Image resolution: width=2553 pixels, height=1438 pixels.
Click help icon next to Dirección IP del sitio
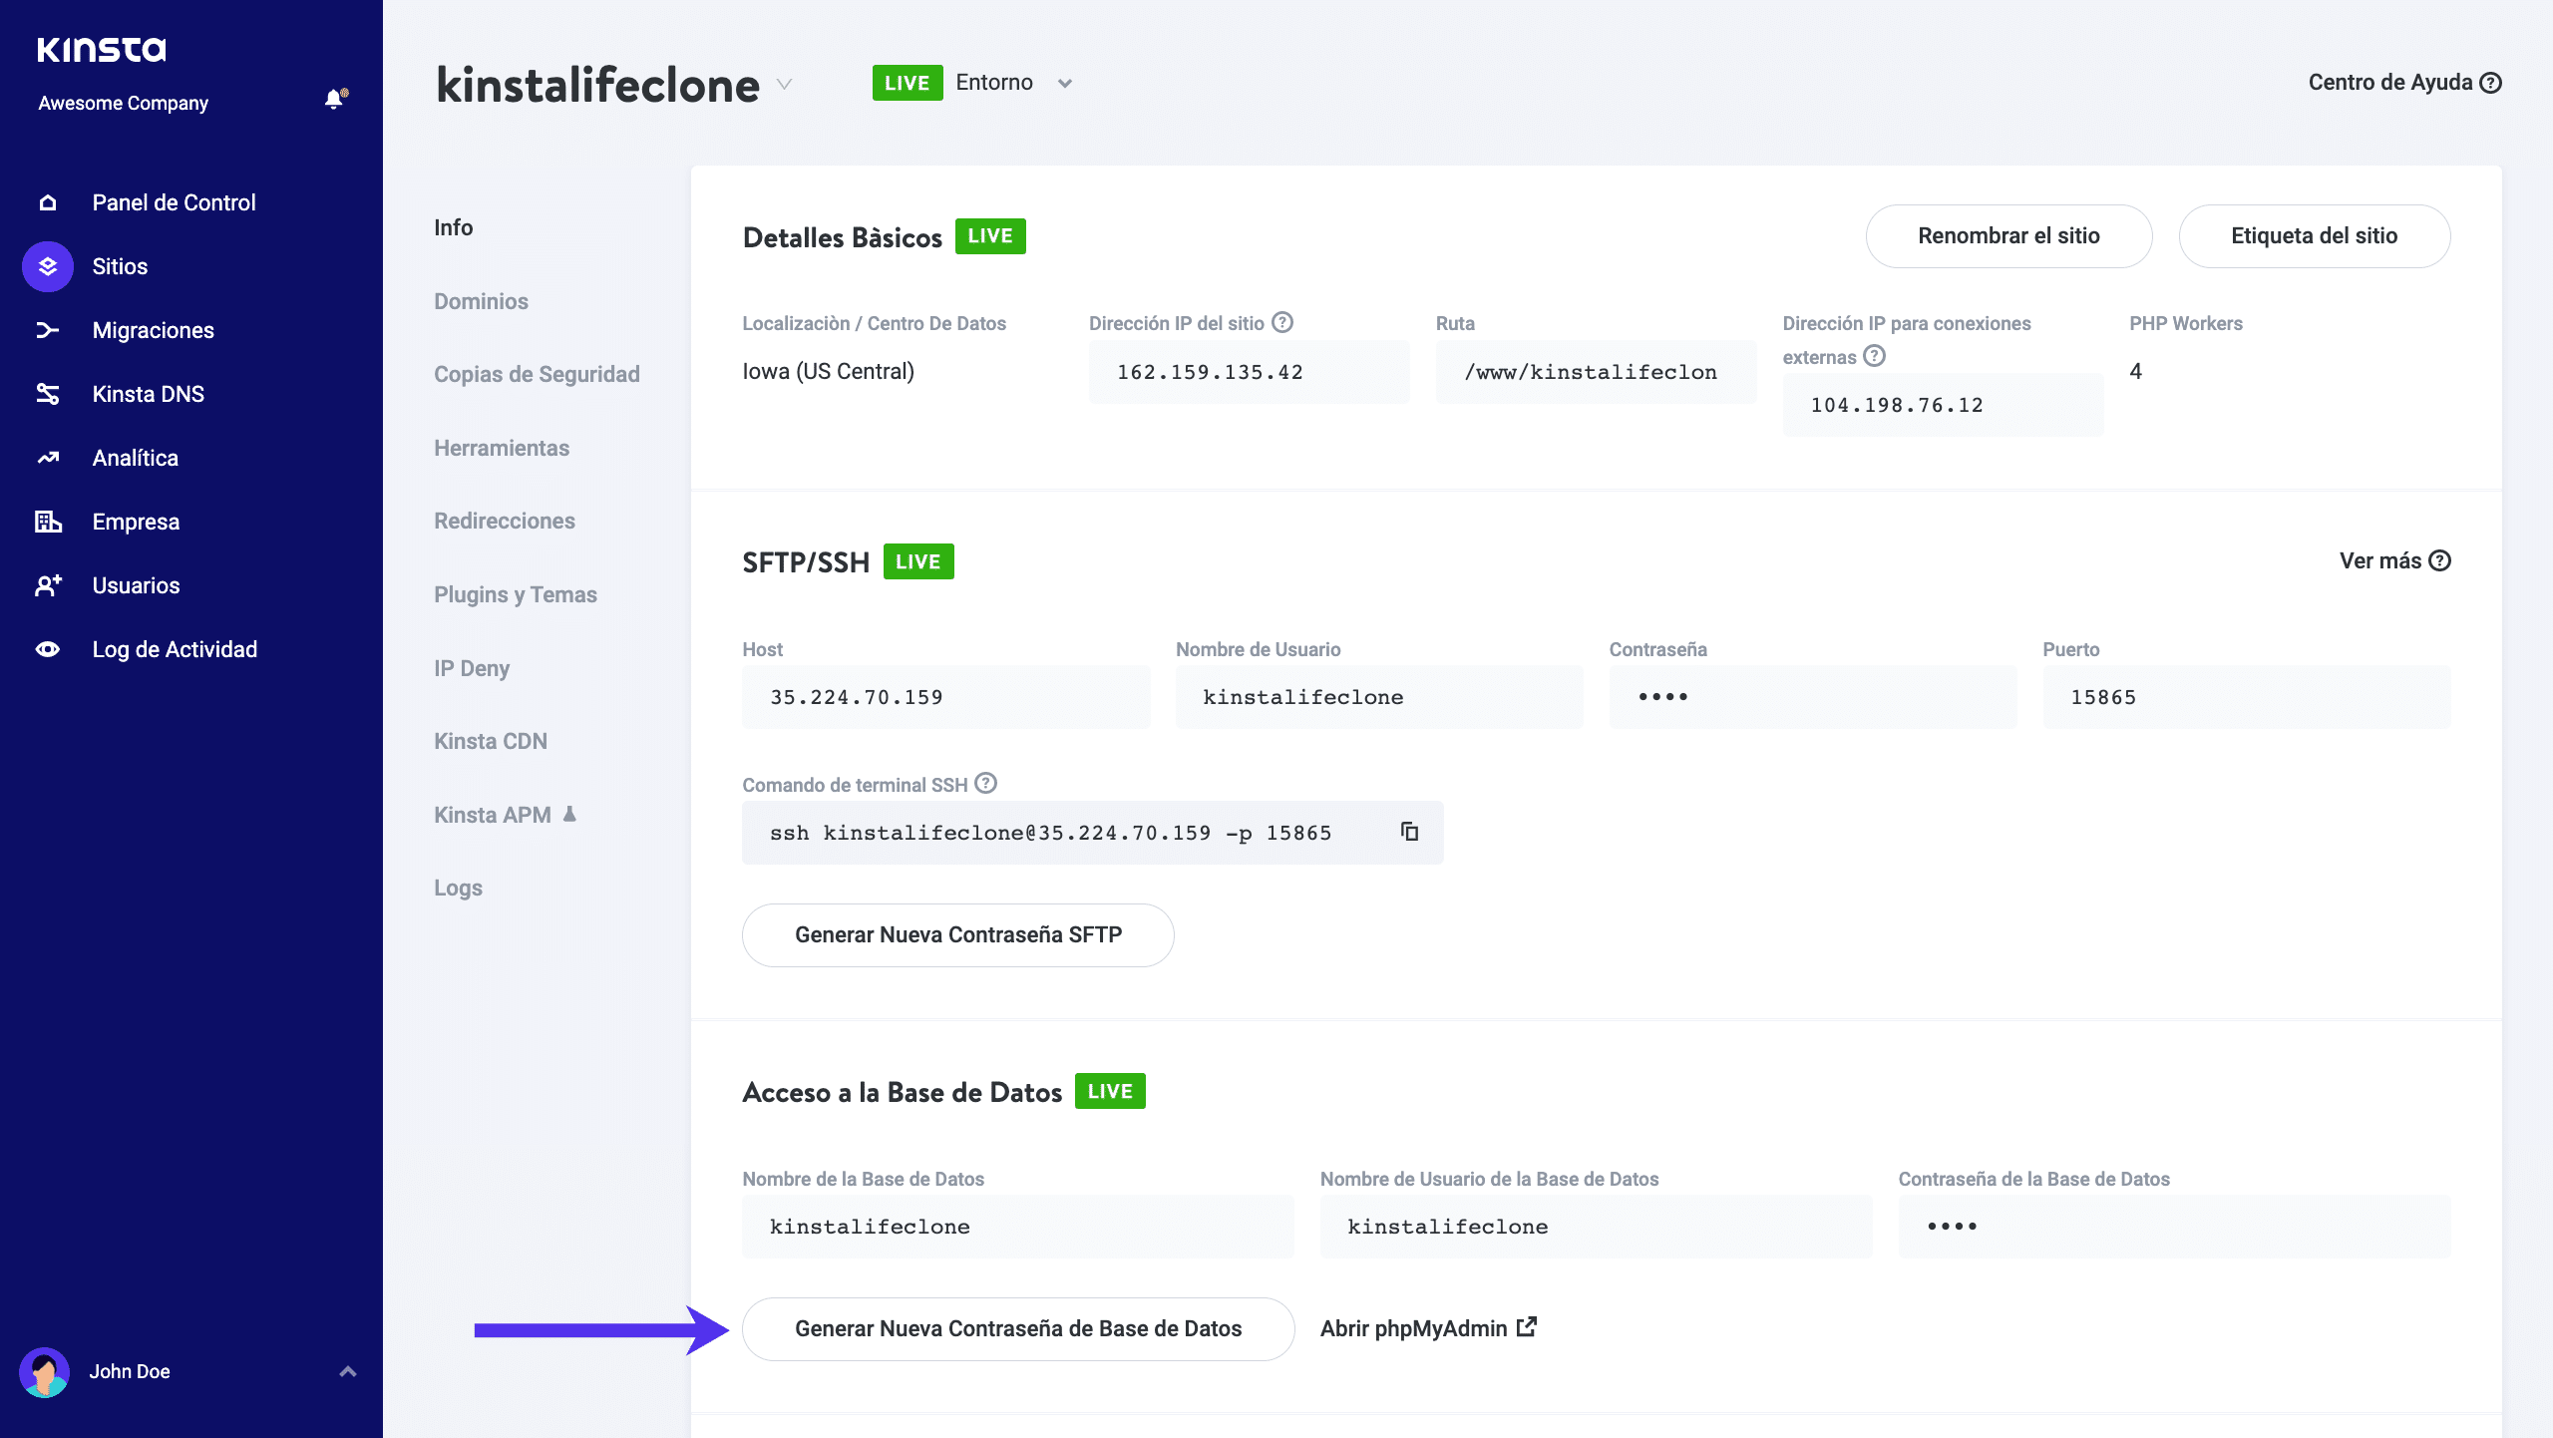click(1283, 322)
